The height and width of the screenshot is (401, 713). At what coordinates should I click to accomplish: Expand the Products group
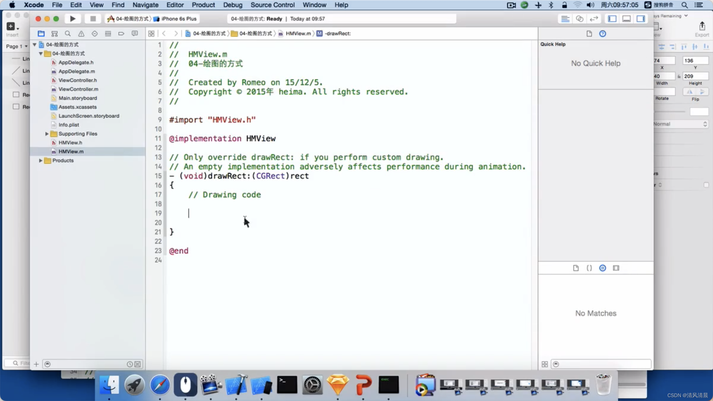coord(41,160)
